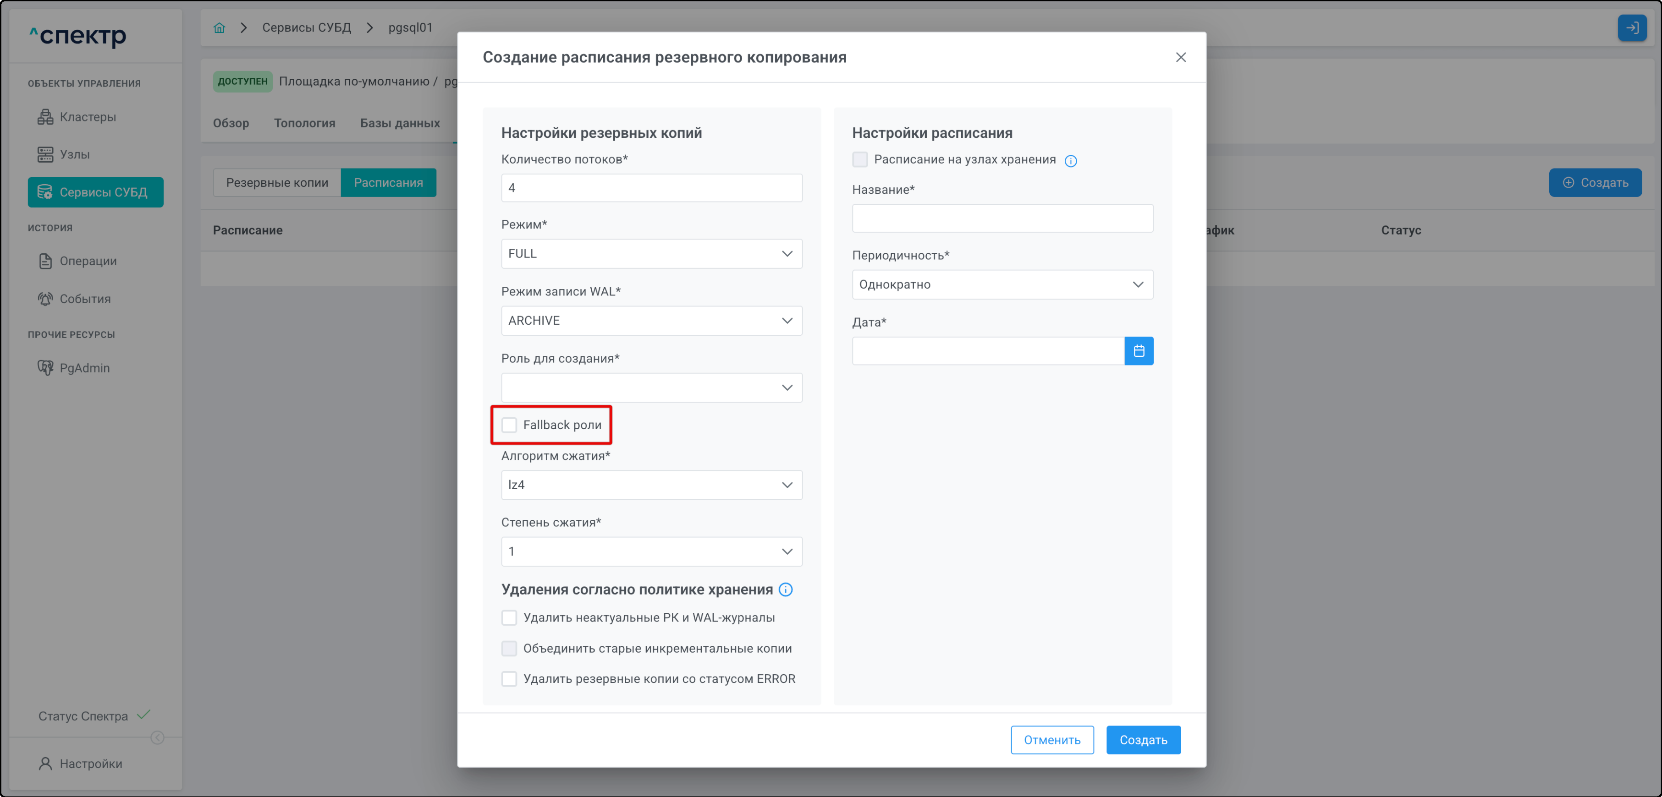Open the calendar date picker icon
1662x797 pixels.
point(1138,351)
